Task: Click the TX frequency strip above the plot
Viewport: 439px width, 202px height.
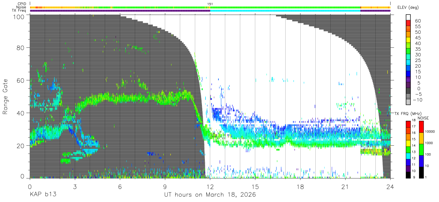Action: point(210,11)
